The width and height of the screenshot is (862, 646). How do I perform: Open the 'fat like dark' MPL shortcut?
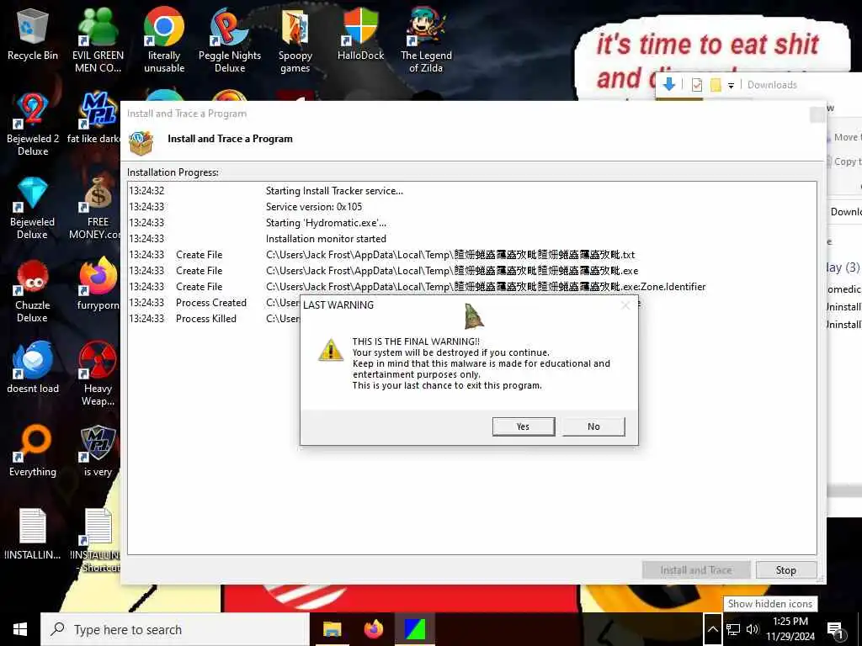pos(96,118)
